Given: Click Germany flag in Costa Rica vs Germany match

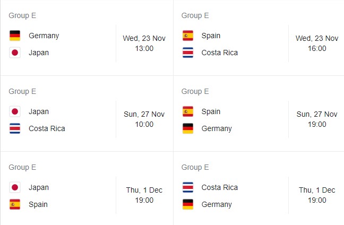Looking at the screenshot, I should [188, 204].
